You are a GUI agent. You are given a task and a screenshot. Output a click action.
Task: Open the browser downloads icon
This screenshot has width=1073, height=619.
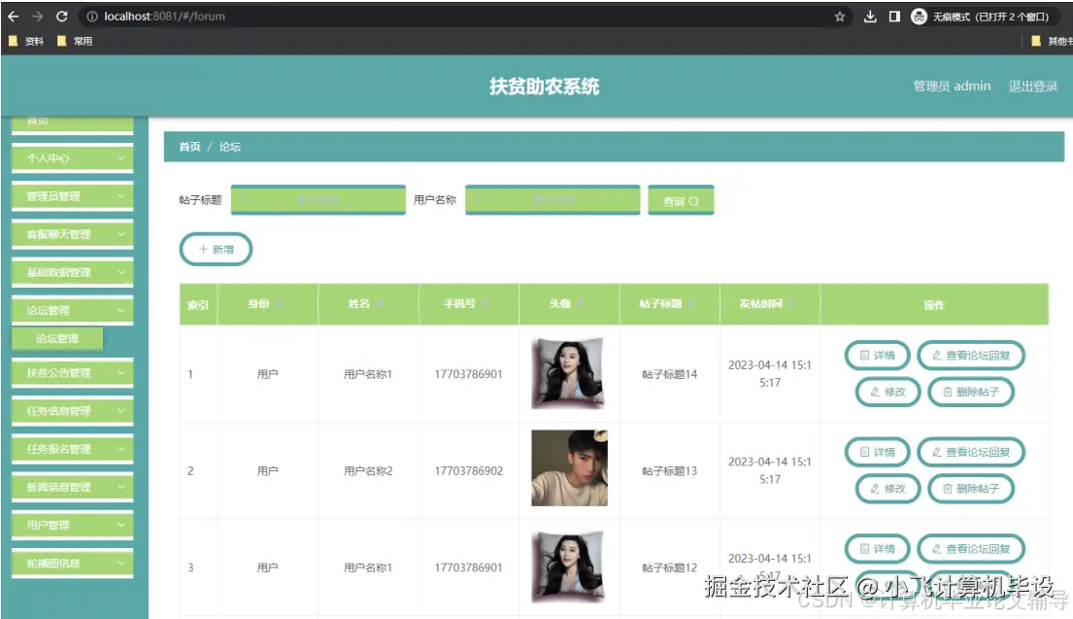click(870, 17)
